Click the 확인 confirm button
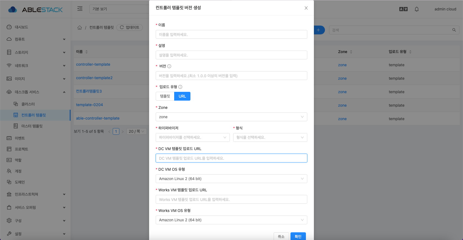The width and height of the screenshot is (463, 240). click(298, 236)
